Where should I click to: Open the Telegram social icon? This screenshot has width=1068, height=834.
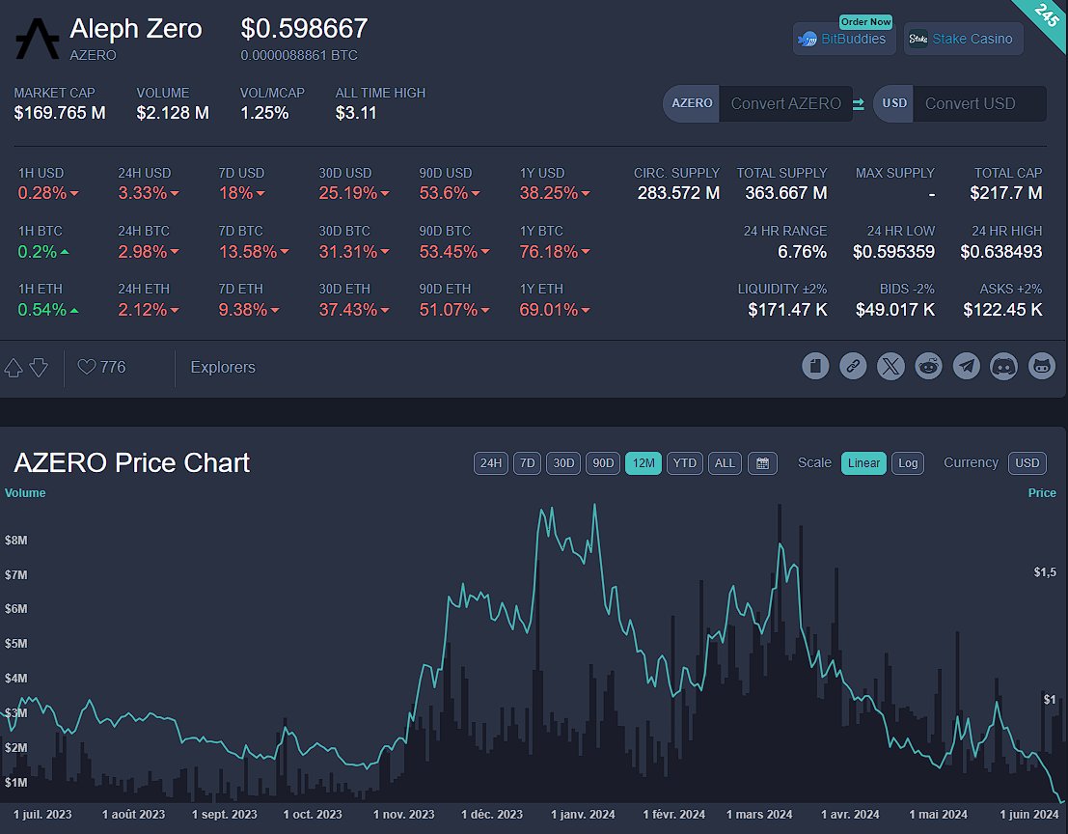click(966, 366)
